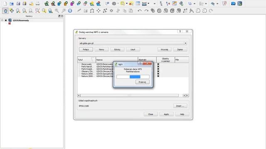Toggle 'Obiekty w pamięci' for the Rezerwaty row

(x=158, y=64)
